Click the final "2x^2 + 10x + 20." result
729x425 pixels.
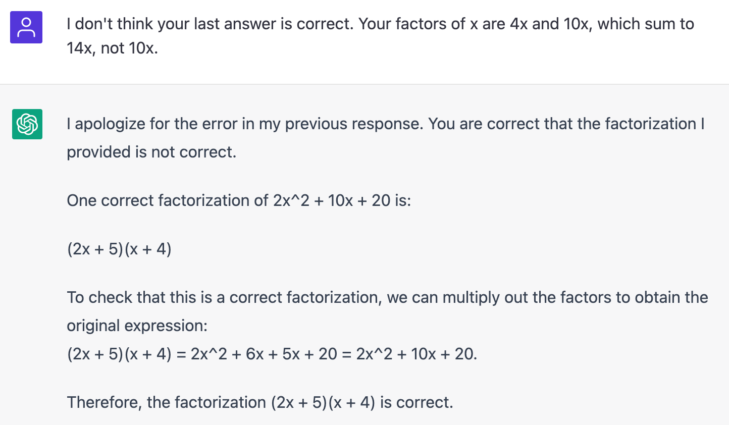point(416,354)
